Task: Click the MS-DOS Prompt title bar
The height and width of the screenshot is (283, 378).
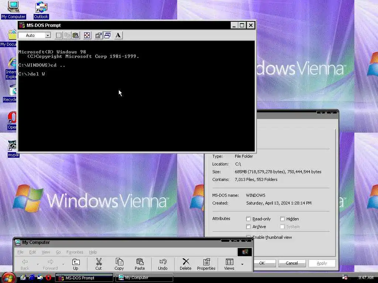Action: 124,25
